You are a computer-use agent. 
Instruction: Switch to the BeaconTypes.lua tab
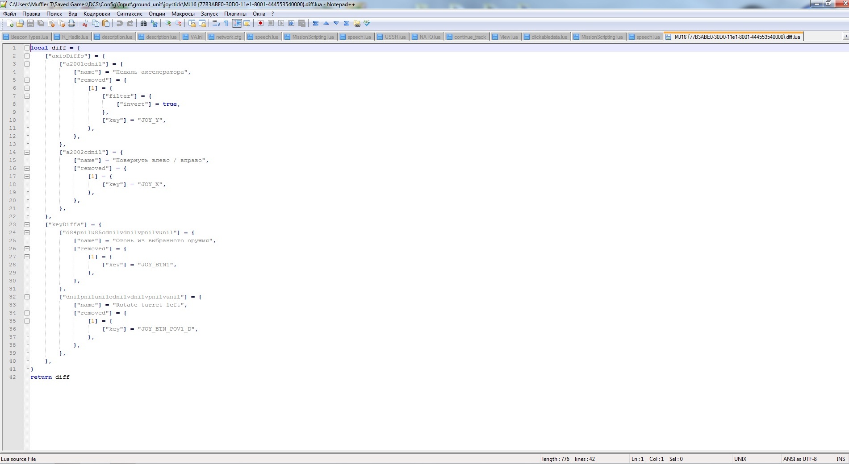(26, 37)
